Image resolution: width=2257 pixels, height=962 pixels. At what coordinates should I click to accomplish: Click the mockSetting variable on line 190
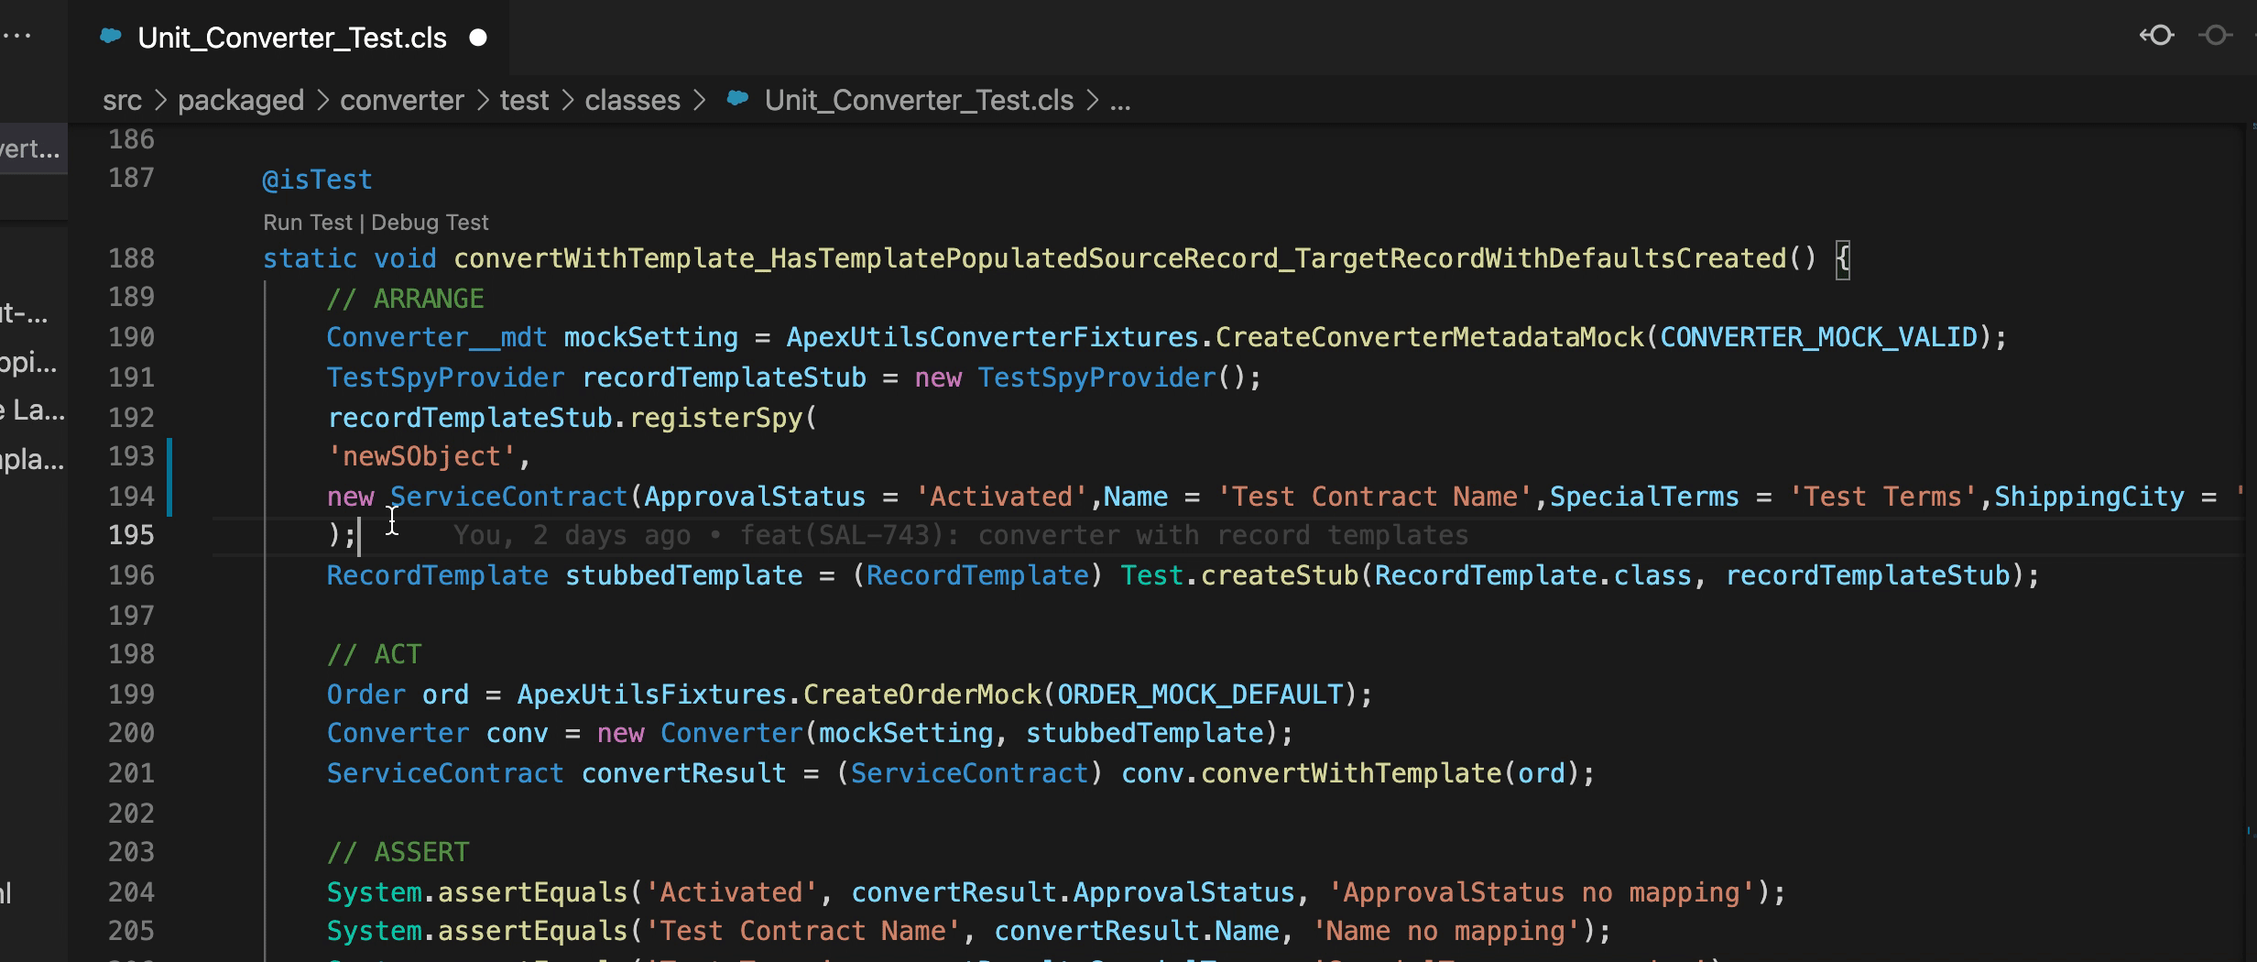(650, 337)
